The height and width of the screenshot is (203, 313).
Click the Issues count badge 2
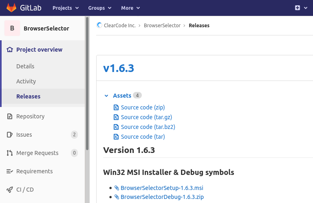pyautogui.click(x=74, y=135)
